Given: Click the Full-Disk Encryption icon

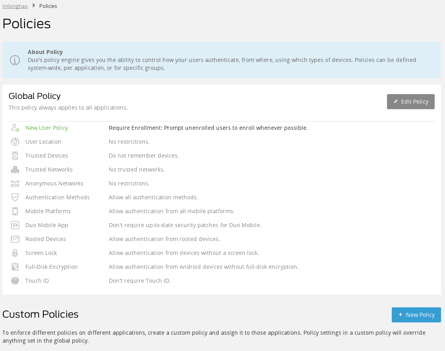Looking at the screenshot, I should [15, 267].
